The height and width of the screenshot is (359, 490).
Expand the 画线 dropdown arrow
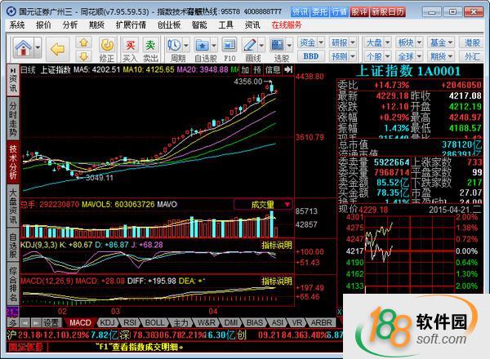point(261,46)
